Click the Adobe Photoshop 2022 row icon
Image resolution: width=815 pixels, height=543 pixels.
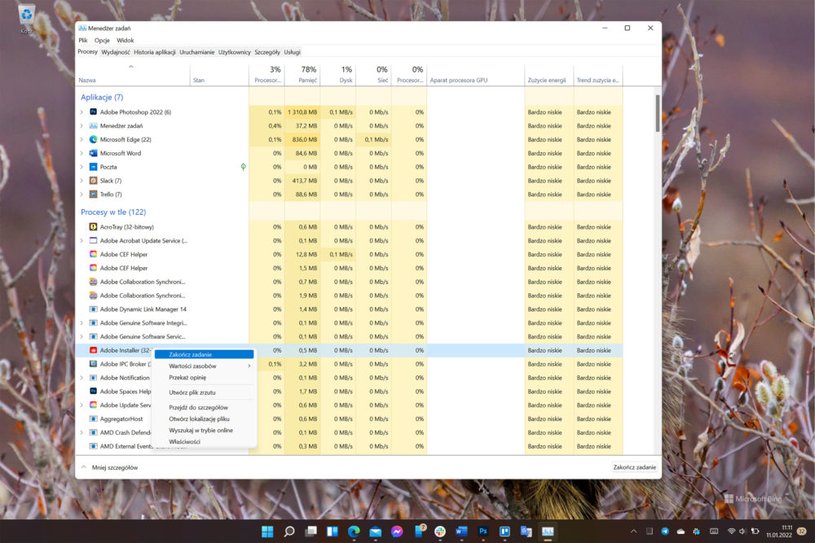pyautogui.click(x=93, y=112)
